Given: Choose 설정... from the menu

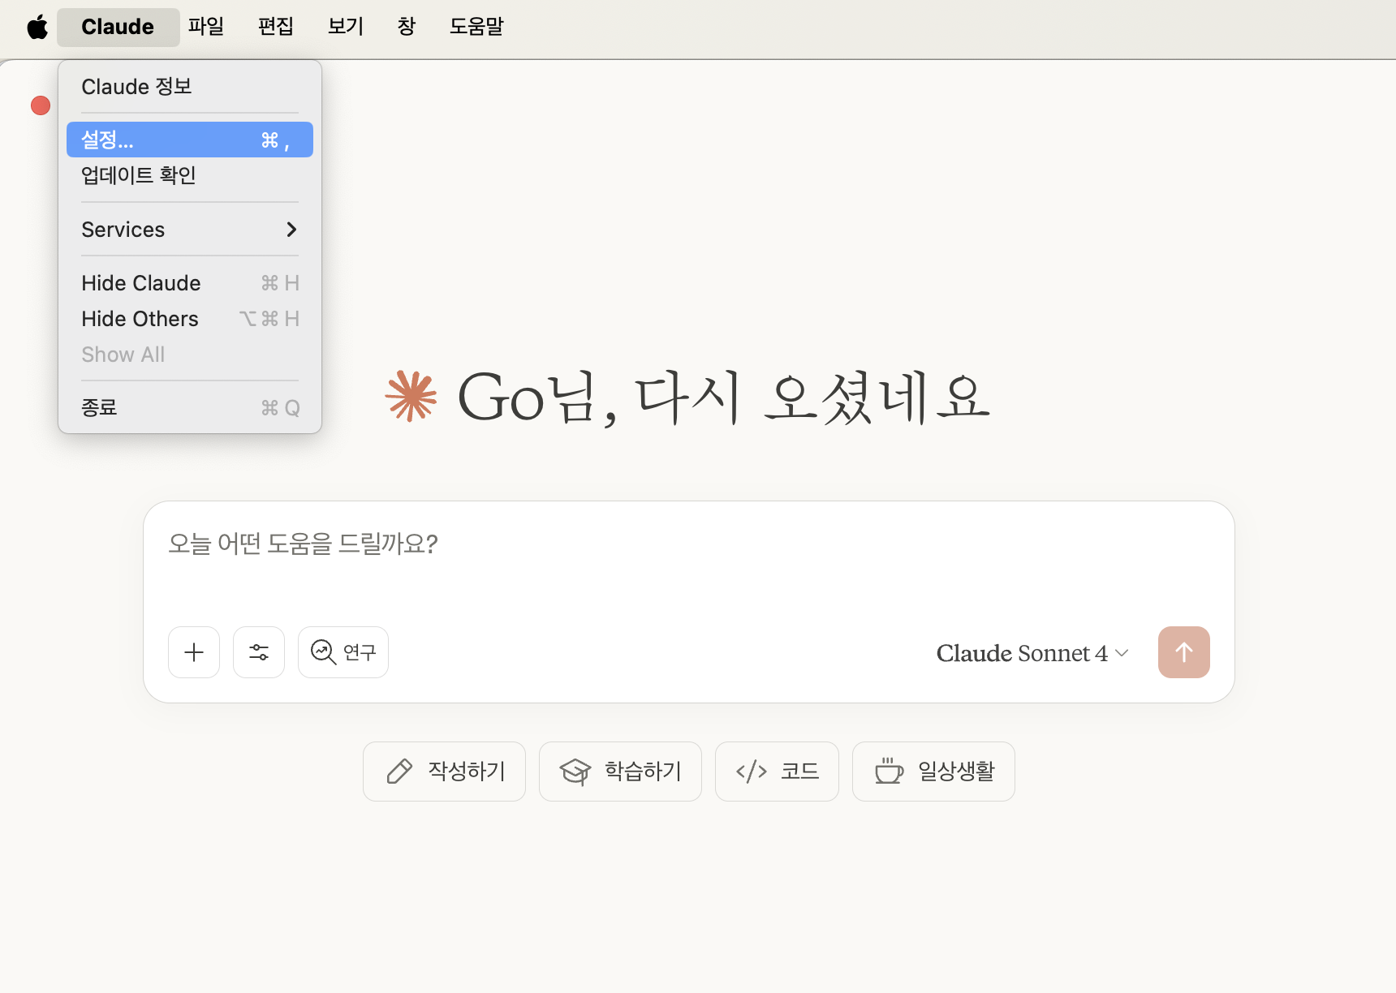Looking at the screenshot, I should [190, 140].
